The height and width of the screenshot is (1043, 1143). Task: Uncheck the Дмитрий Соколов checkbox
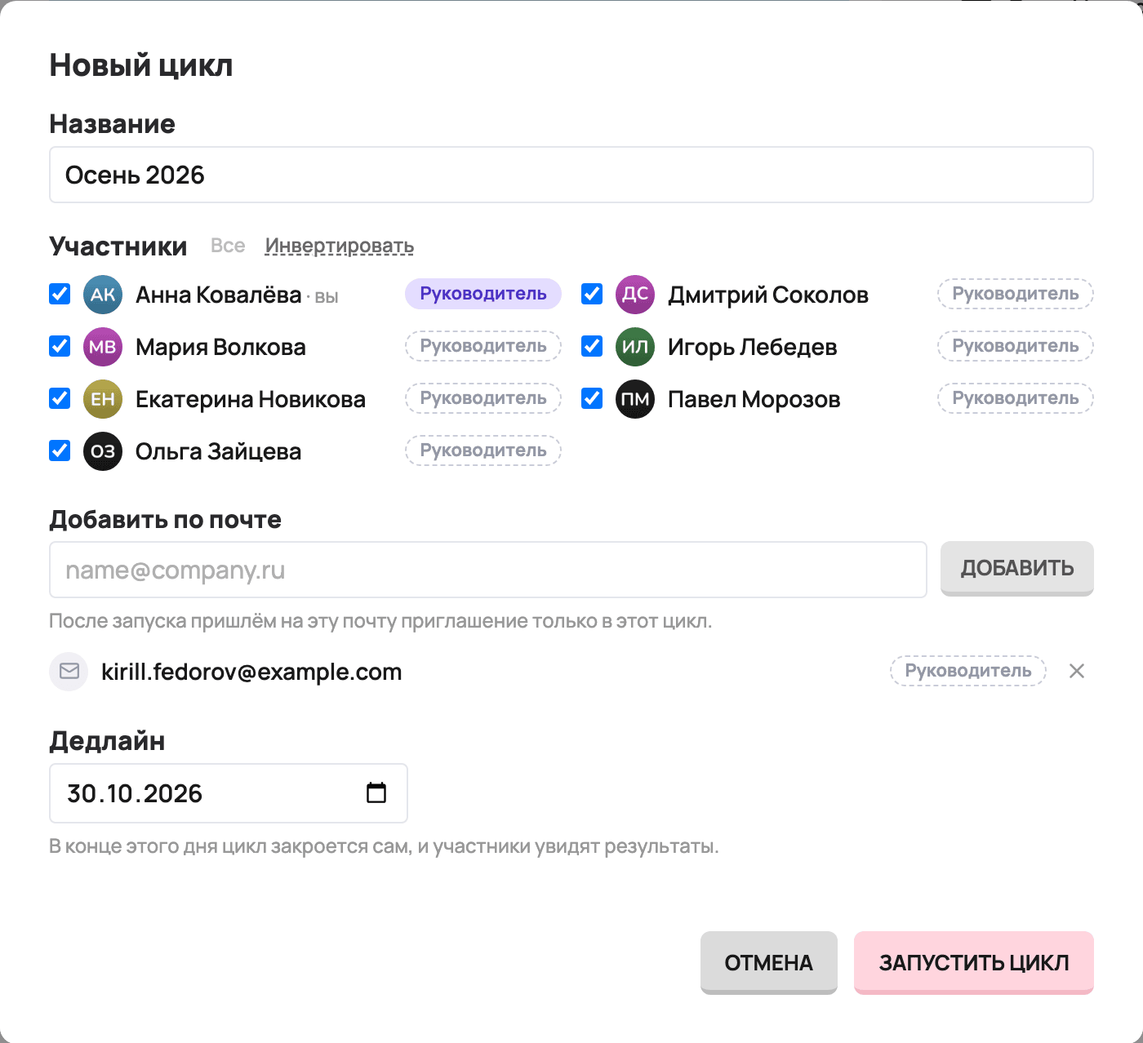(x=592, y=294)
